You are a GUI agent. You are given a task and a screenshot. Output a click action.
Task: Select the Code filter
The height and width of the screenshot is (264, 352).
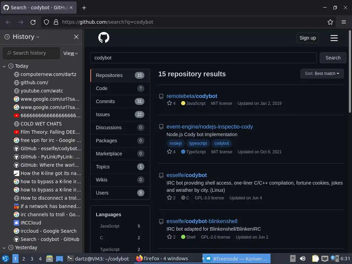click(120, 88)
